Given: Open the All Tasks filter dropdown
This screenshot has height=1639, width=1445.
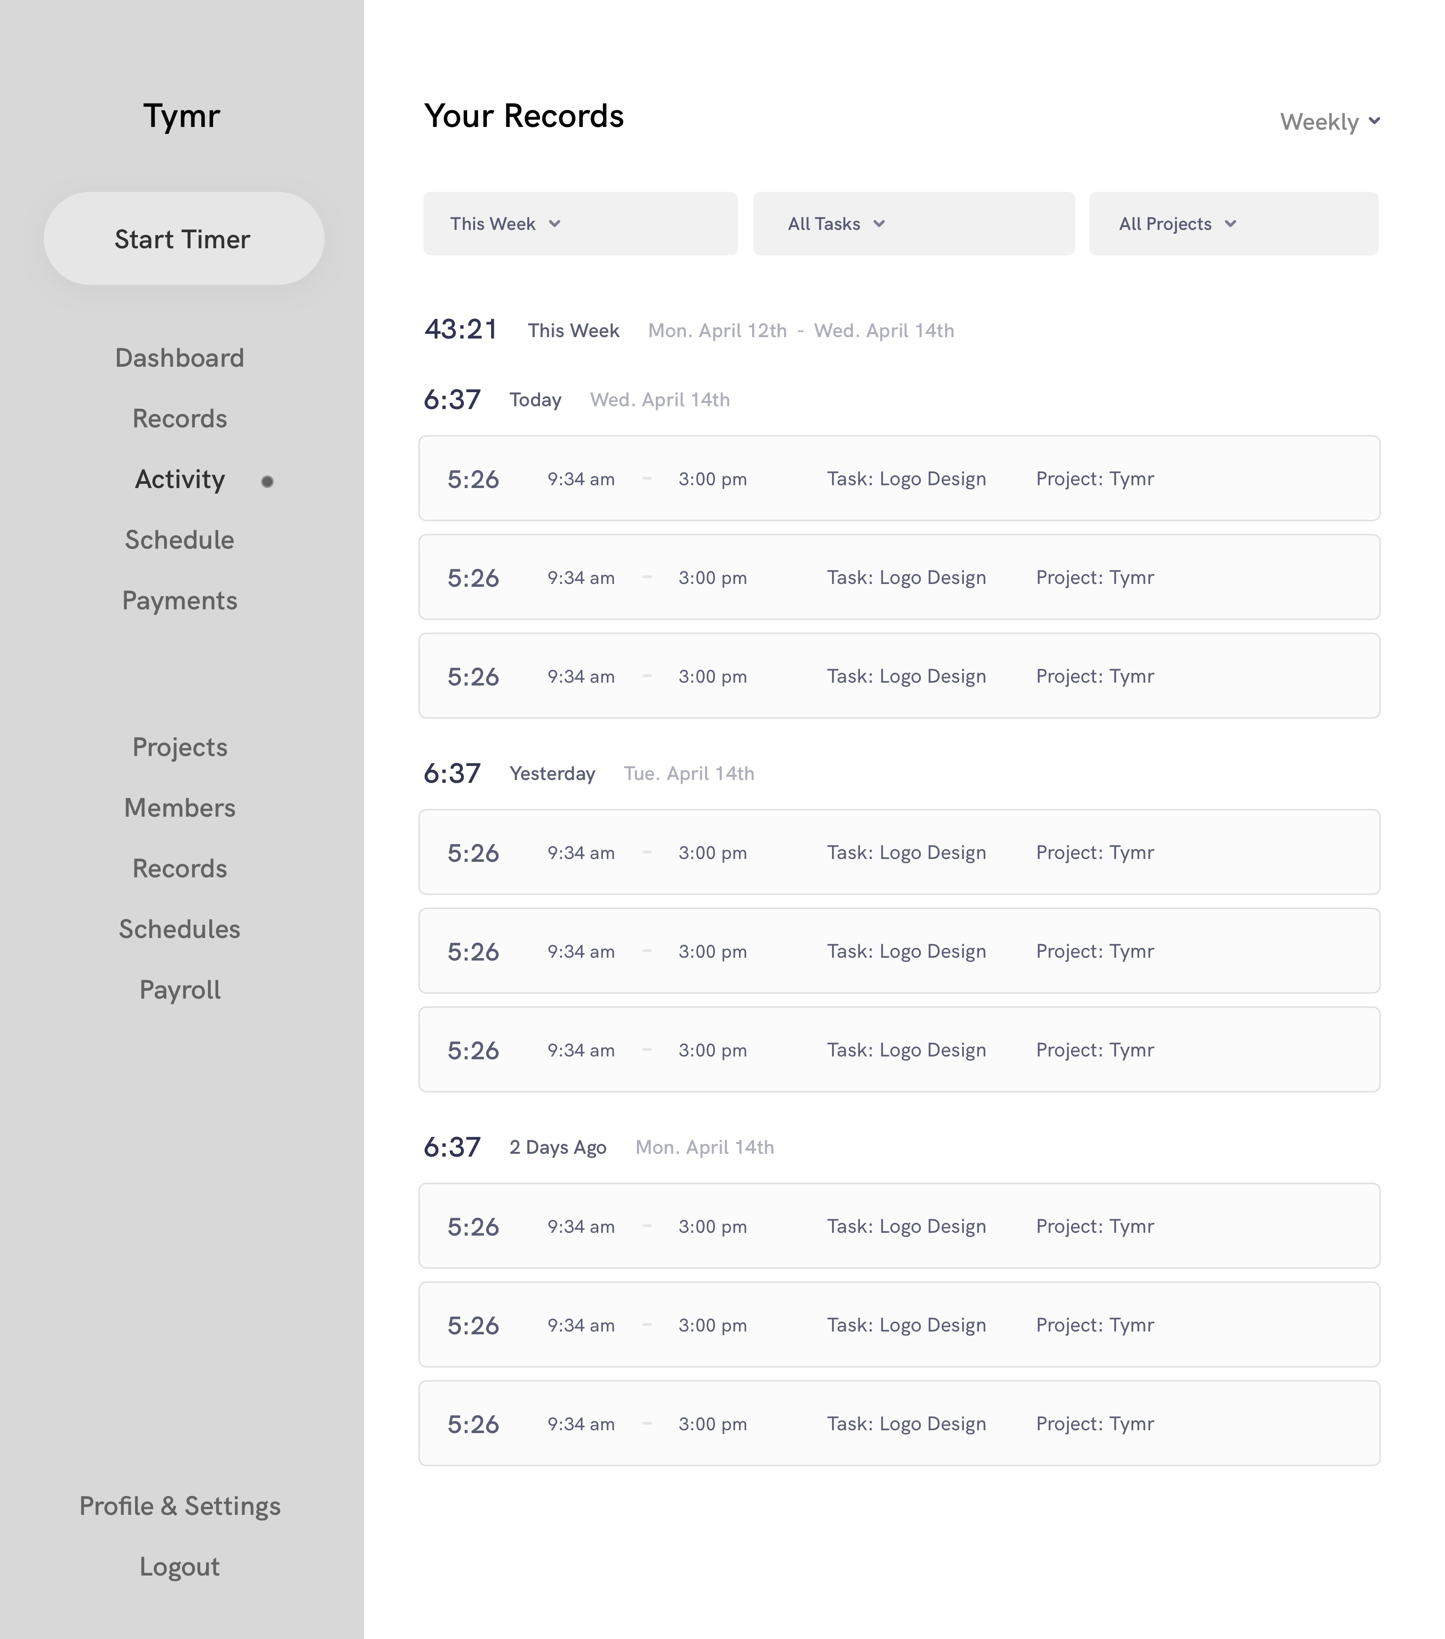Looking at the screenshot, I should [914, 224].
